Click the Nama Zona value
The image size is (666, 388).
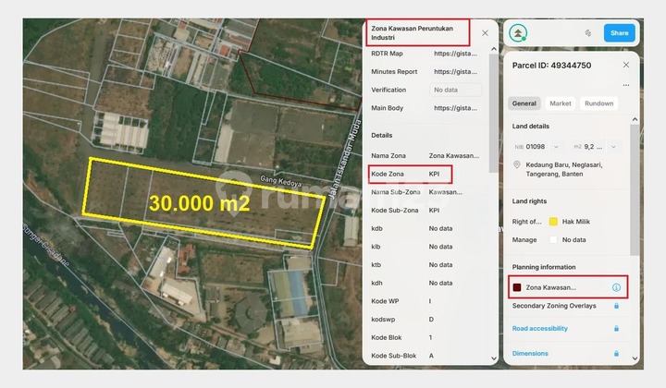pos(453,155)
